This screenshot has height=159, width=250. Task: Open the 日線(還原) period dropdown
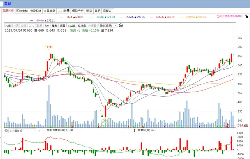coord(108,26)
